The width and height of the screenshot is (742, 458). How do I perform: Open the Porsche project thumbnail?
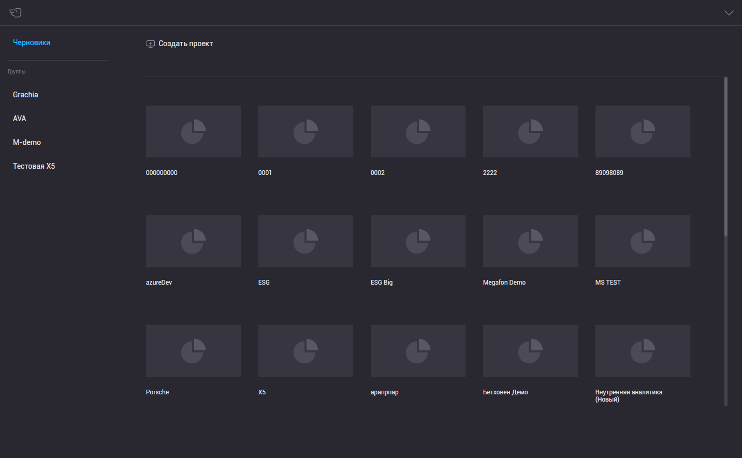(x=193, y=351)
